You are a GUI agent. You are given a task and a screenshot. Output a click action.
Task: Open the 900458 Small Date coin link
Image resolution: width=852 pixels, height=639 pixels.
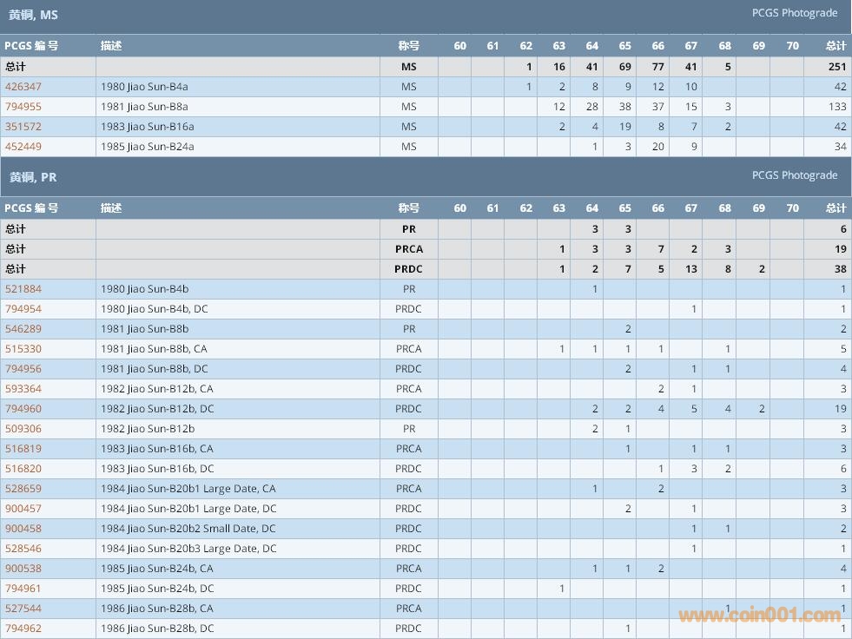pos(23,529)
